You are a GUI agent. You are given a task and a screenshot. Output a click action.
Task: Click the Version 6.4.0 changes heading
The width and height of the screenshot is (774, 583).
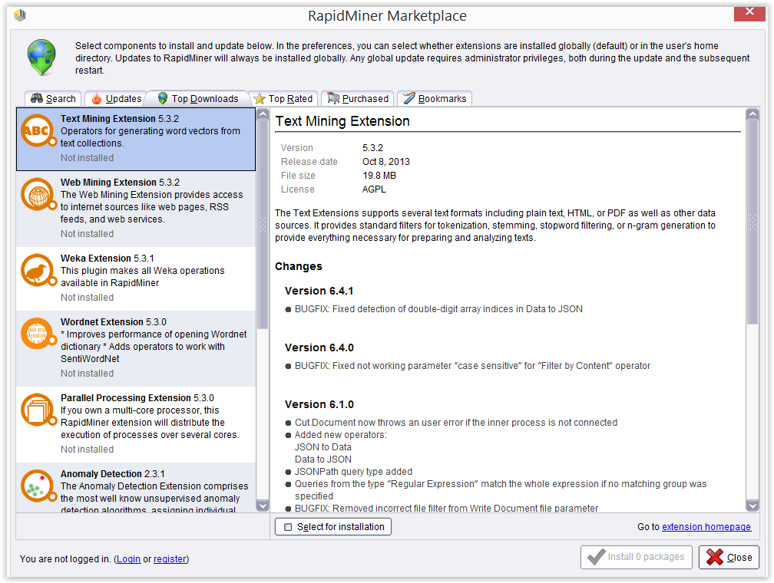pos(319,347)
